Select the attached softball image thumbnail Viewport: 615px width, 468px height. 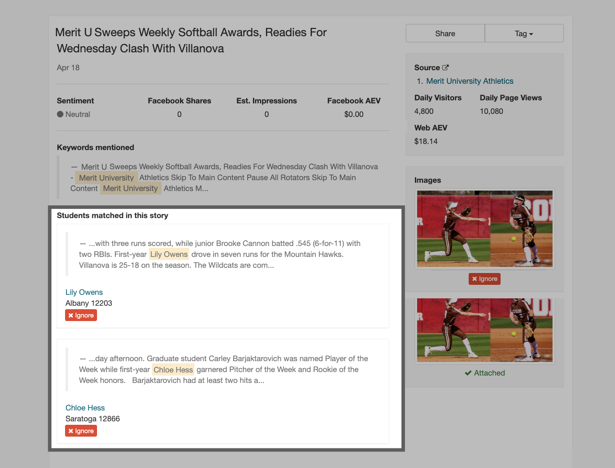pyautogui.click(x=484, y=330)
